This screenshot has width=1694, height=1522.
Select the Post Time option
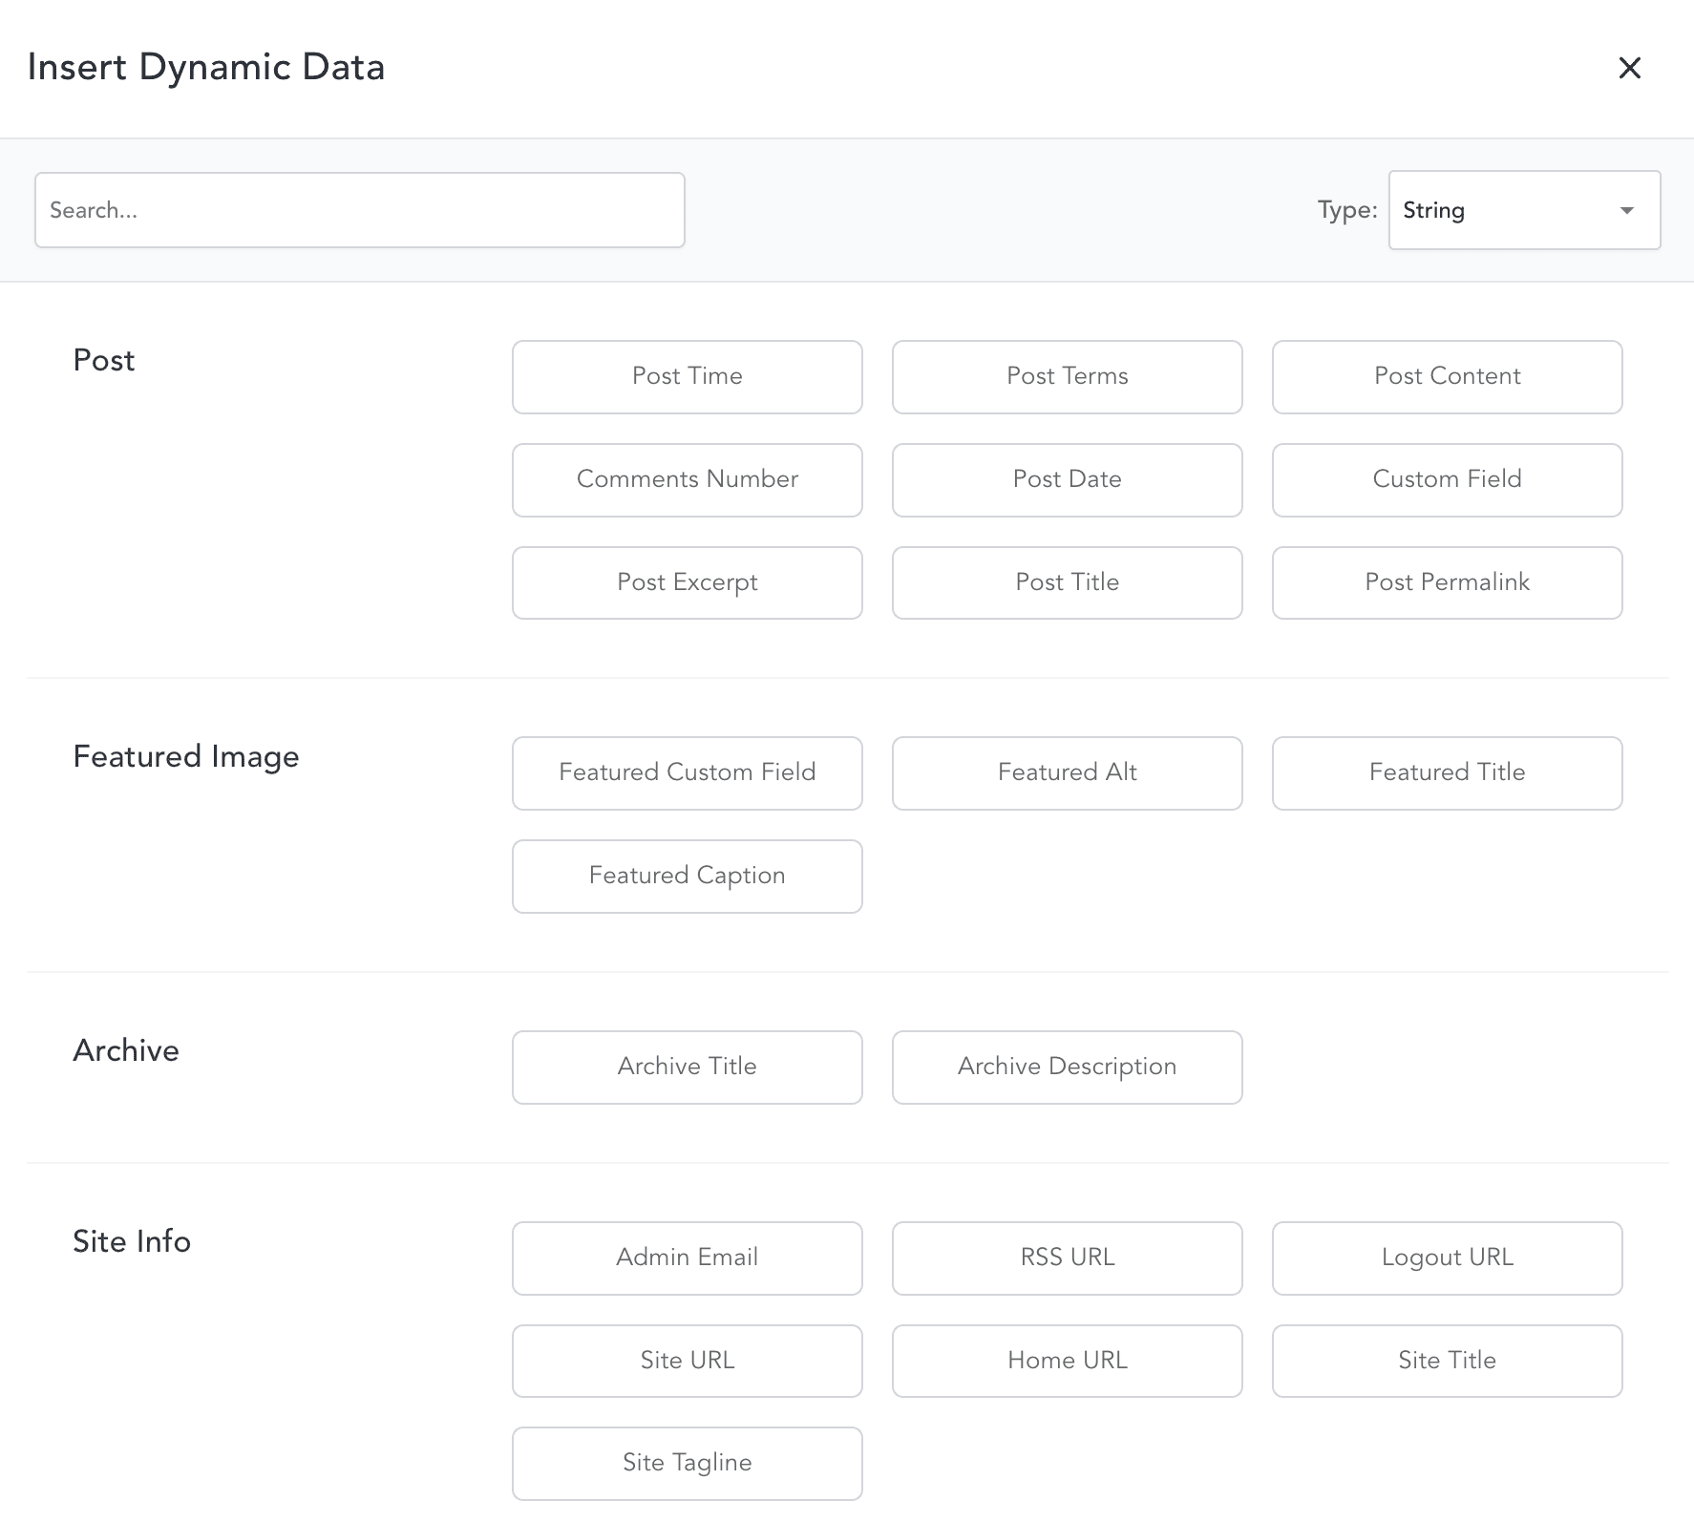click(x=687, y=376)
